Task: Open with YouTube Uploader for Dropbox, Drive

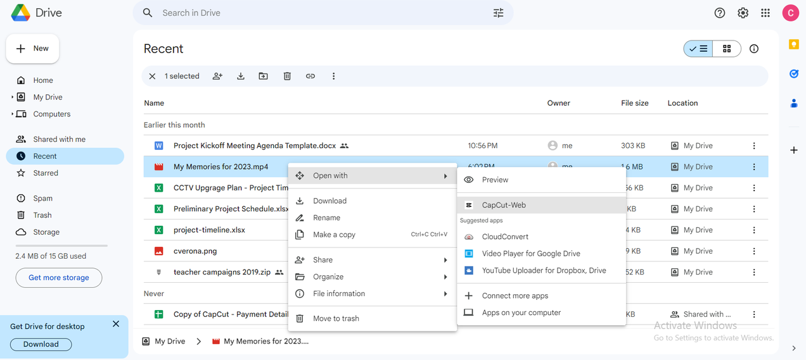Action: 542,270
